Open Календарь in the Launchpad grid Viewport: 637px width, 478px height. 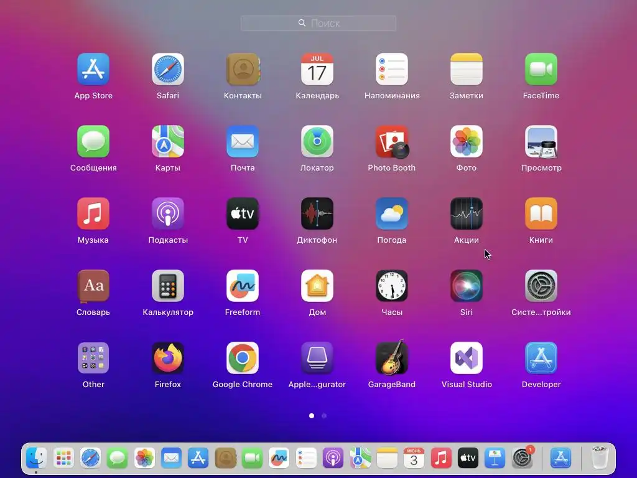click(x=317, y=69)
